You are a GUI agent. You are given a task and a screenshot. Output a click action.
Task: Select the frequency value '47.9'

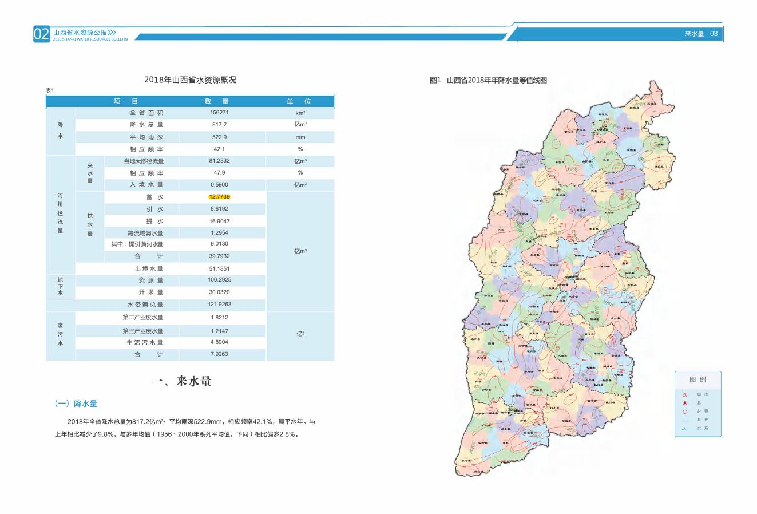tap(219, 172)
